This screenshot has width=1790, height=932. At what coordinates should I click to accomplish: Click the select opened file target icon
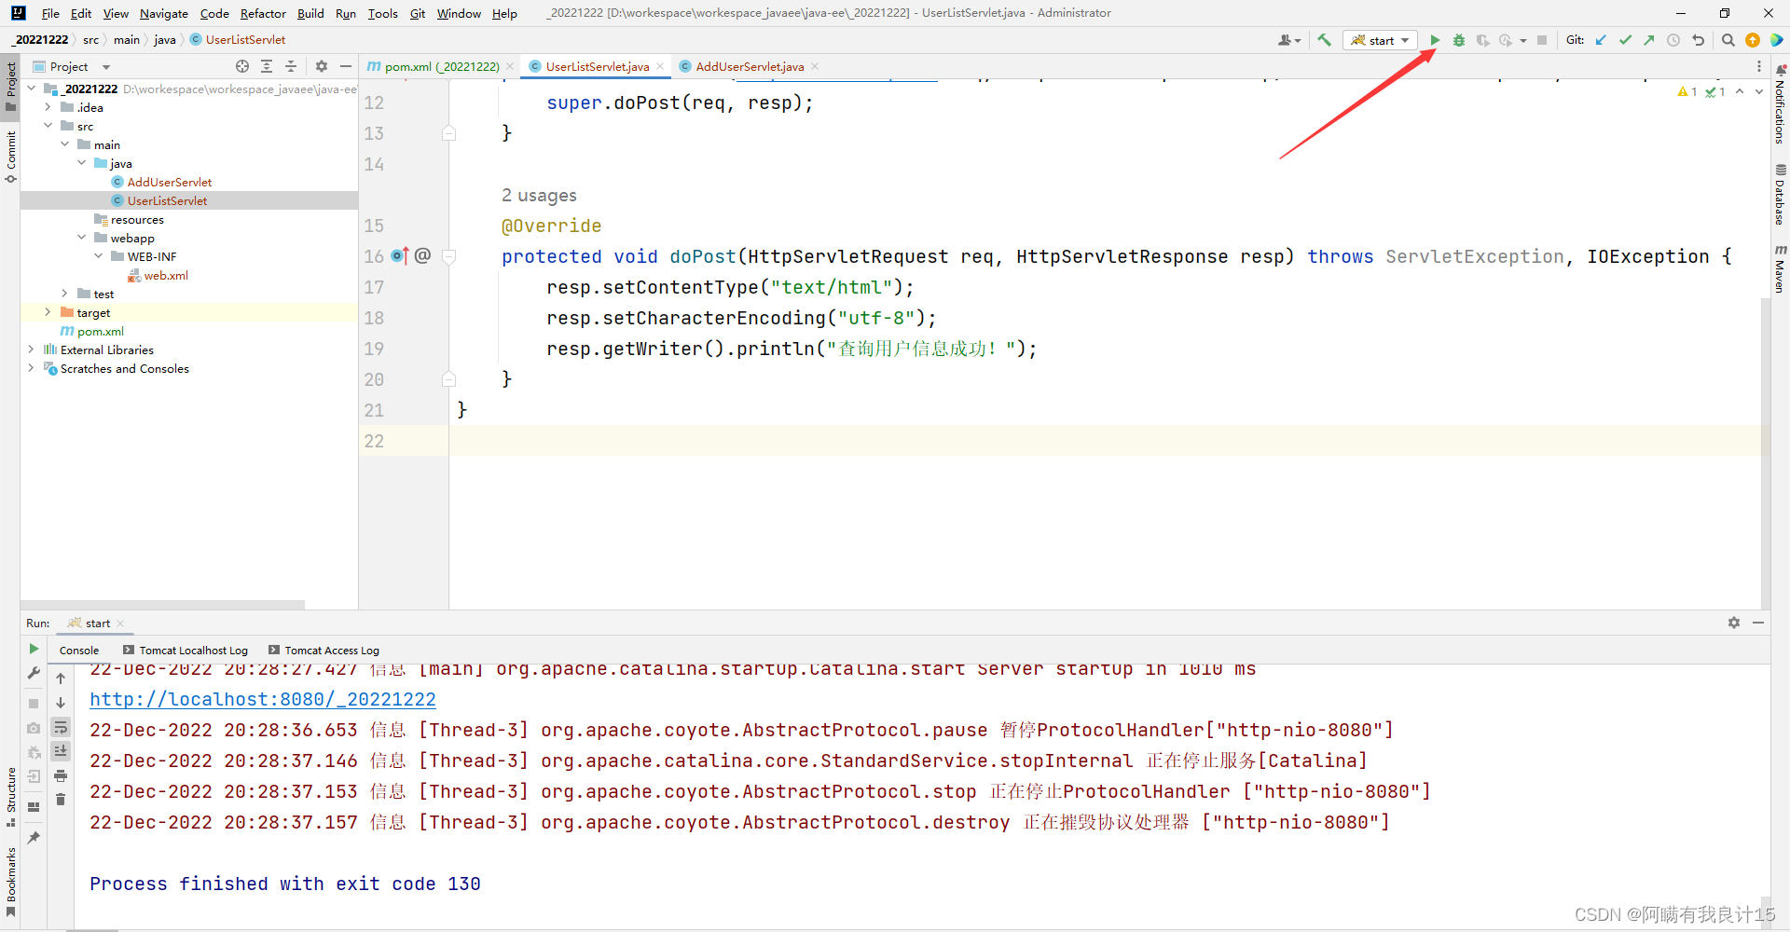tap(242, 66)
